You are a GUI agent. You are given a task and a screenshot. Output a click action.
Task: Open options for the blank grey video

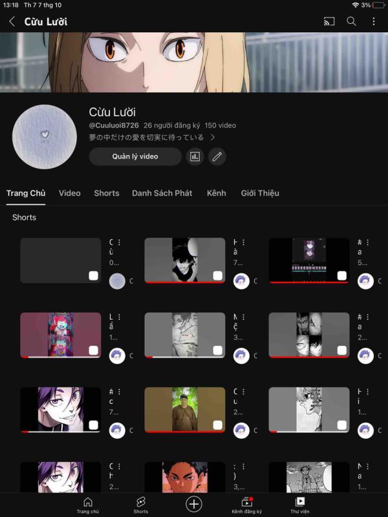119,242
